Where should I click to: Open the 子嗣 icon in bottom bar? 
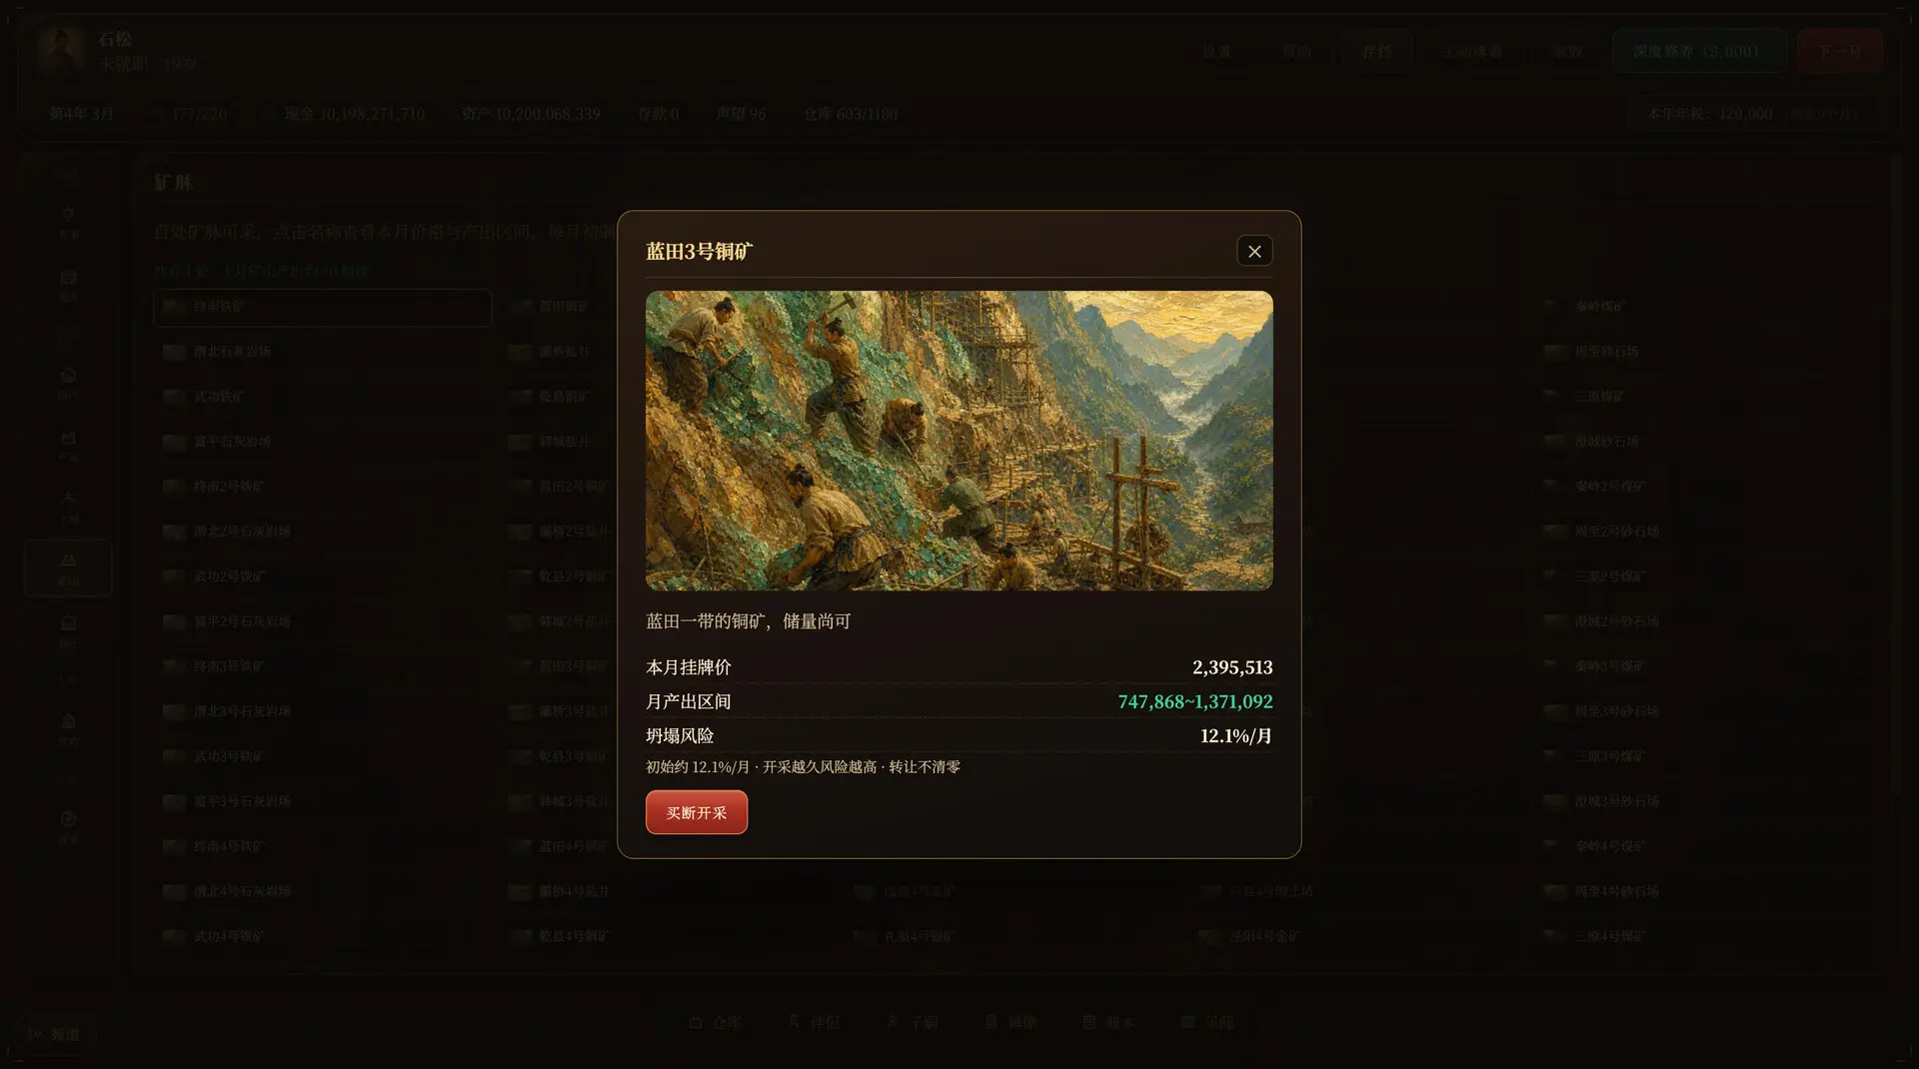tap(913, 1022)
